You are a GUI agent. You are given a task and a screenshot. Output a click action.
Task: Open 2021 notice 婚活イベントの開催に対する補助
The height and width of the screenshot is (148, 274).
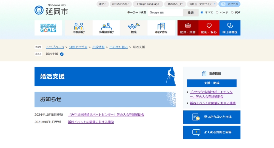point(91,122)
